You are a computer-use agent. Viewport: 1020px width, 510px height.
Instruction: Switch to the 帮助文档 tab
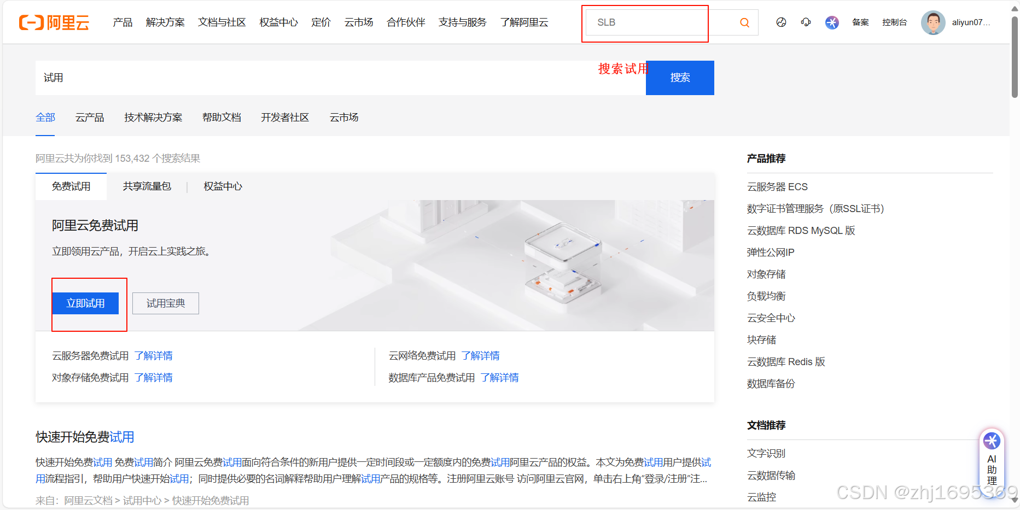pyautogui.click(x=222, y=118)
